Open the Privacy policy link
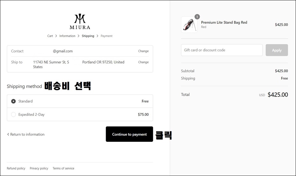 pos(39,168)
